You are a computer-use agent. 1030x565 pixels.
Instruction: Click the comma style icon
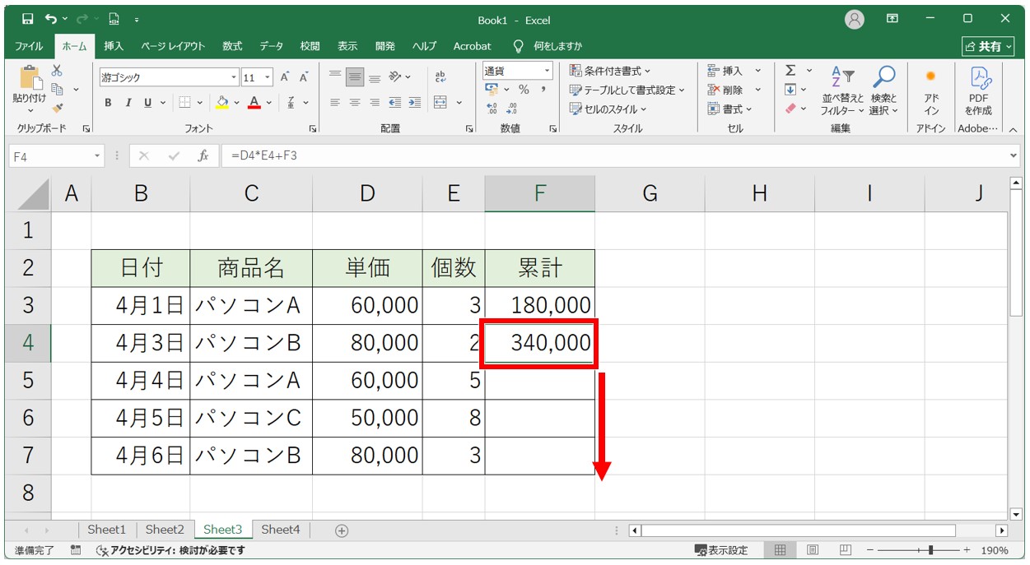coord(543,90)
